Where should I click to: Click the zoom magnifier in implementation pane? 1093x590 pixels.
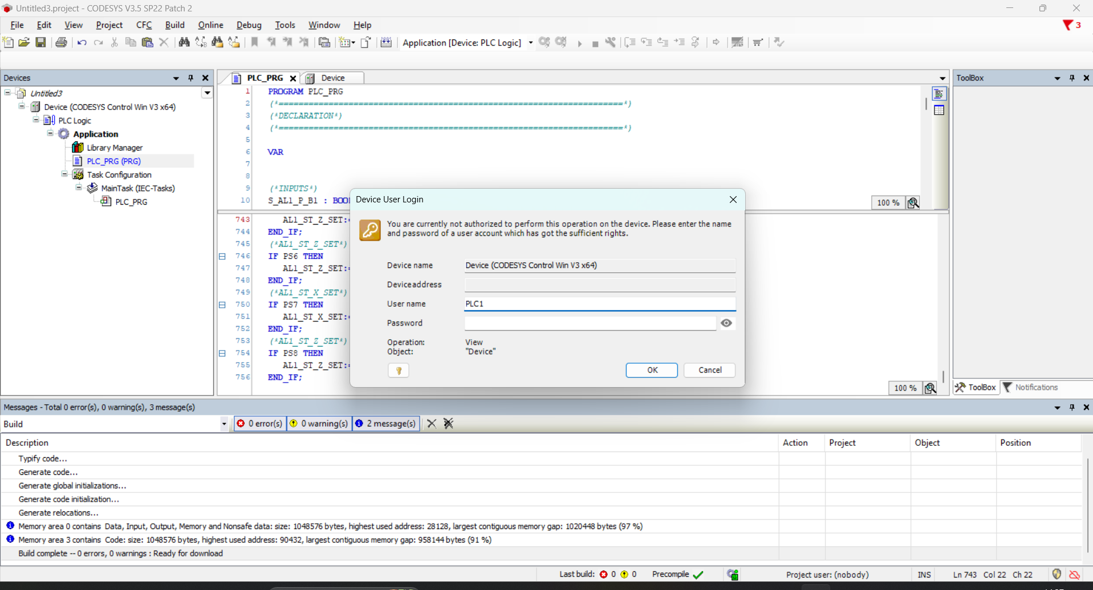click(930, 388)
